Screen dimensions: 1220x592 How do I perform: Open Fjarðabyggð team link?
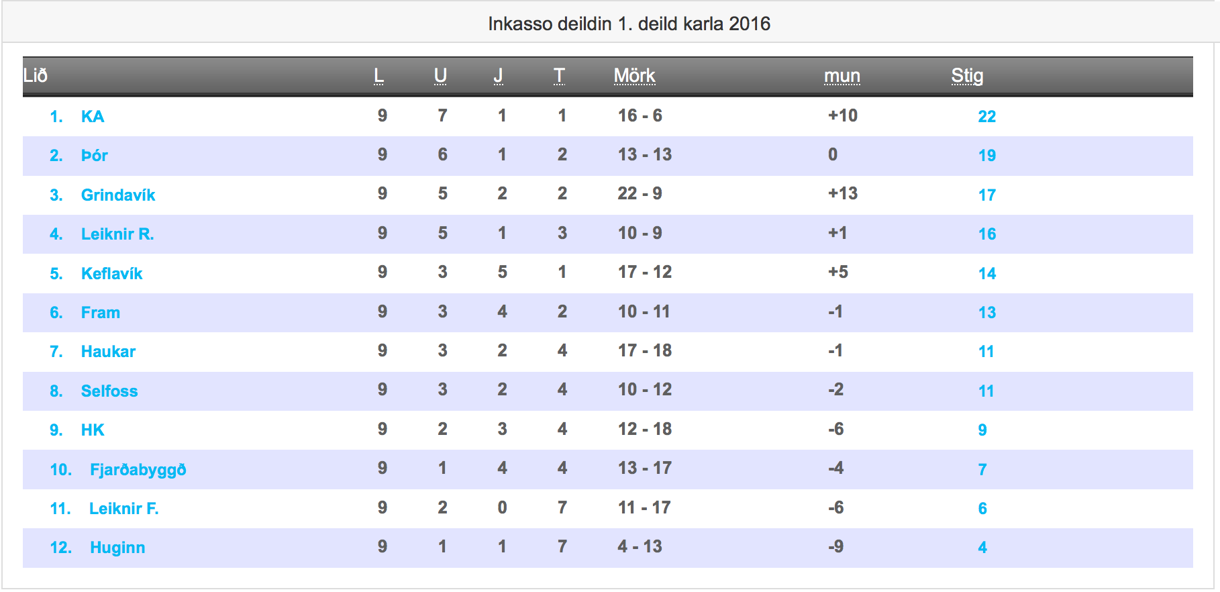tap(138, 470)
